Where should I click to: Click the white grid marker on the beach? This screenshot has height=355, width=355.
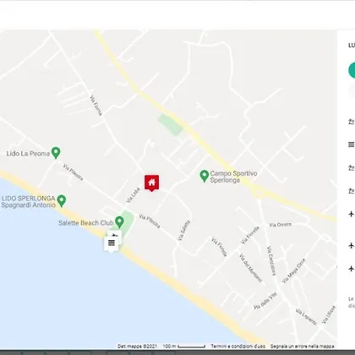(112, 243)
